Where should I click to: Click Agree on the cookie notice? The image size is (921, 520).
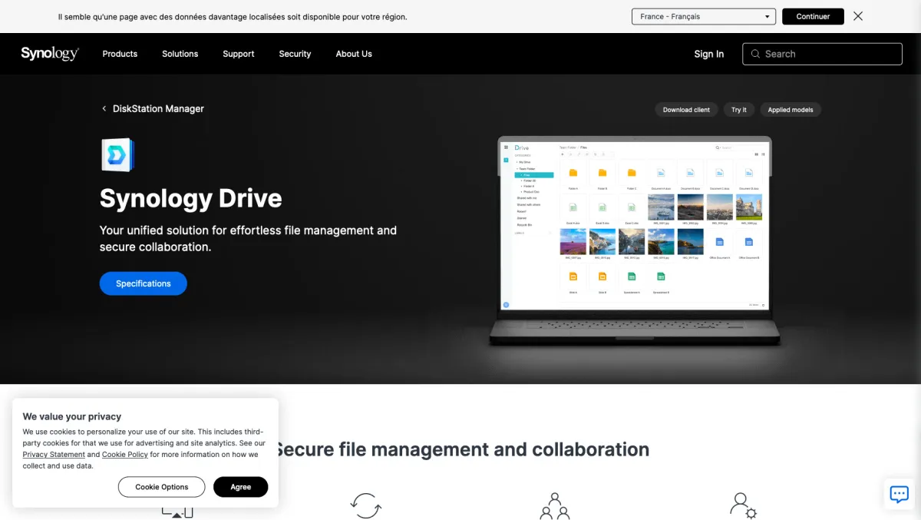pyautogui.click(x=241, y=487)
